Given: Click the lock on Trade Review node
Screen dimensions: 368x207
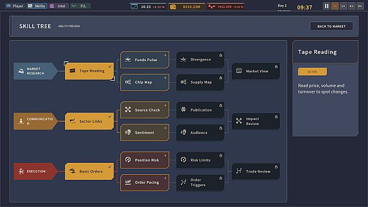Looking at the screenshot, I should pyautogui.click(x=276, y=167).
